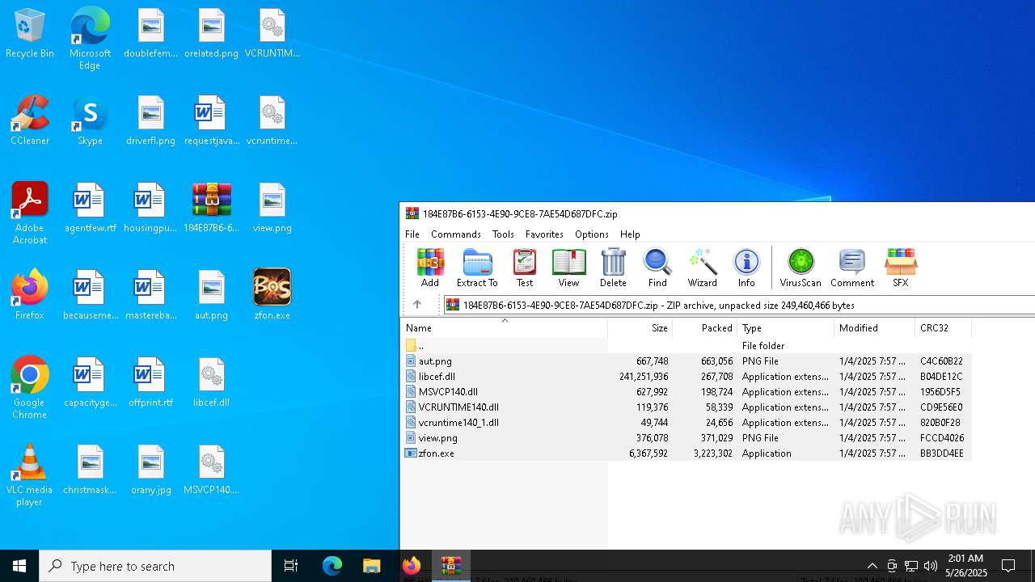Select aut.png in the archive list
Screen dimensions: 1035x582
pyautogui.click(x=686, y=361)
